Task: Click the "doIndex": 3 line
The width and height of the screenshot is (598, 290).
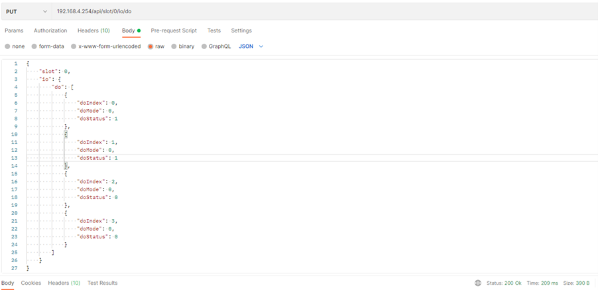Action: (x=98, y=221)
